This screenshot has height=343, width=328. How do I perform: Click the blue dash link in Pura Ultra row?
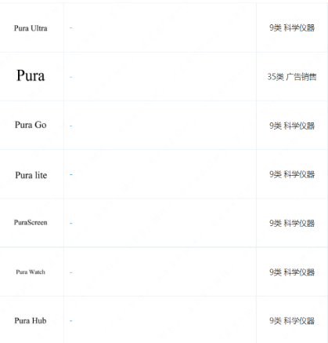tap(71, 27)
